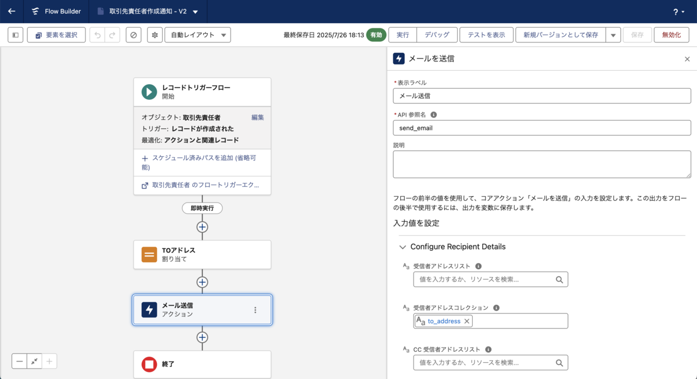Click the テストを表示 button
The width and height of the screenshot is (697, 379).
pyautogui.click(x=486, y=35)
